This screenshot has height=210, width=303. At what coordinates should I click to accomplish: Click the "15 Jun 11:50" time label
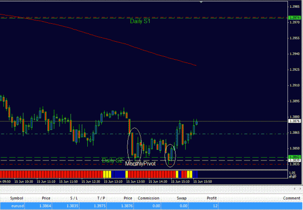click(68, 181)
